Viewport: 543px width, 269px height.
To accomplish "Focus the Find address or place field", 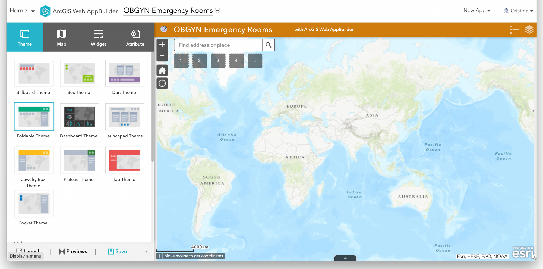I will (218, 45).
